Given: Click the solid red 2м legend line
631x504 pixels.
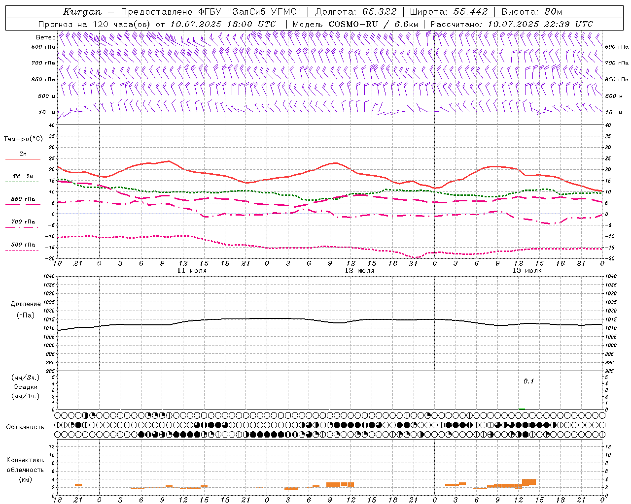Looking at the screenshot, I should 23,159.
